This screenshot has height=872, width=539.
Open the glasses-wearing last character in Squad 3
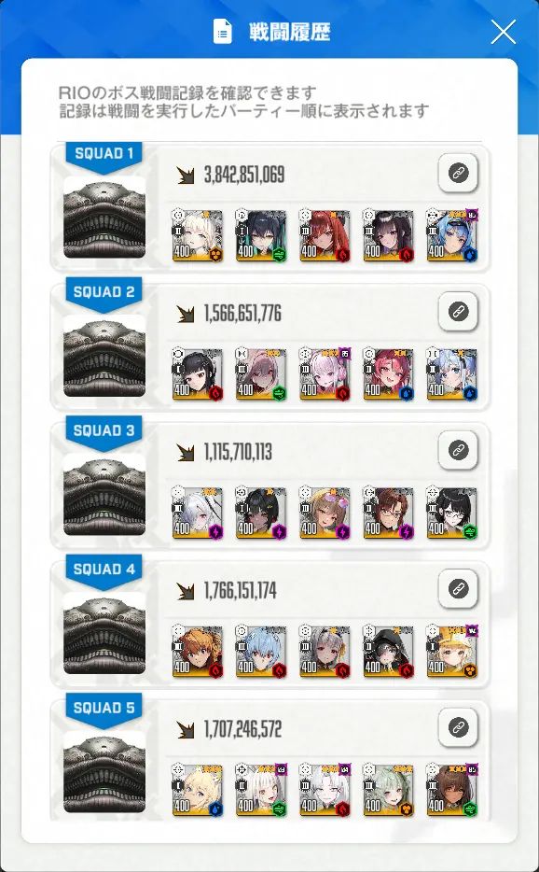[x=452, y=513]
